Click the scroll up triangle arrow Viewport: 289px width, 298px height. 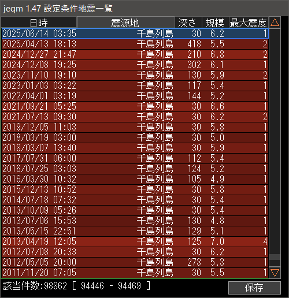tap(275, 23)
